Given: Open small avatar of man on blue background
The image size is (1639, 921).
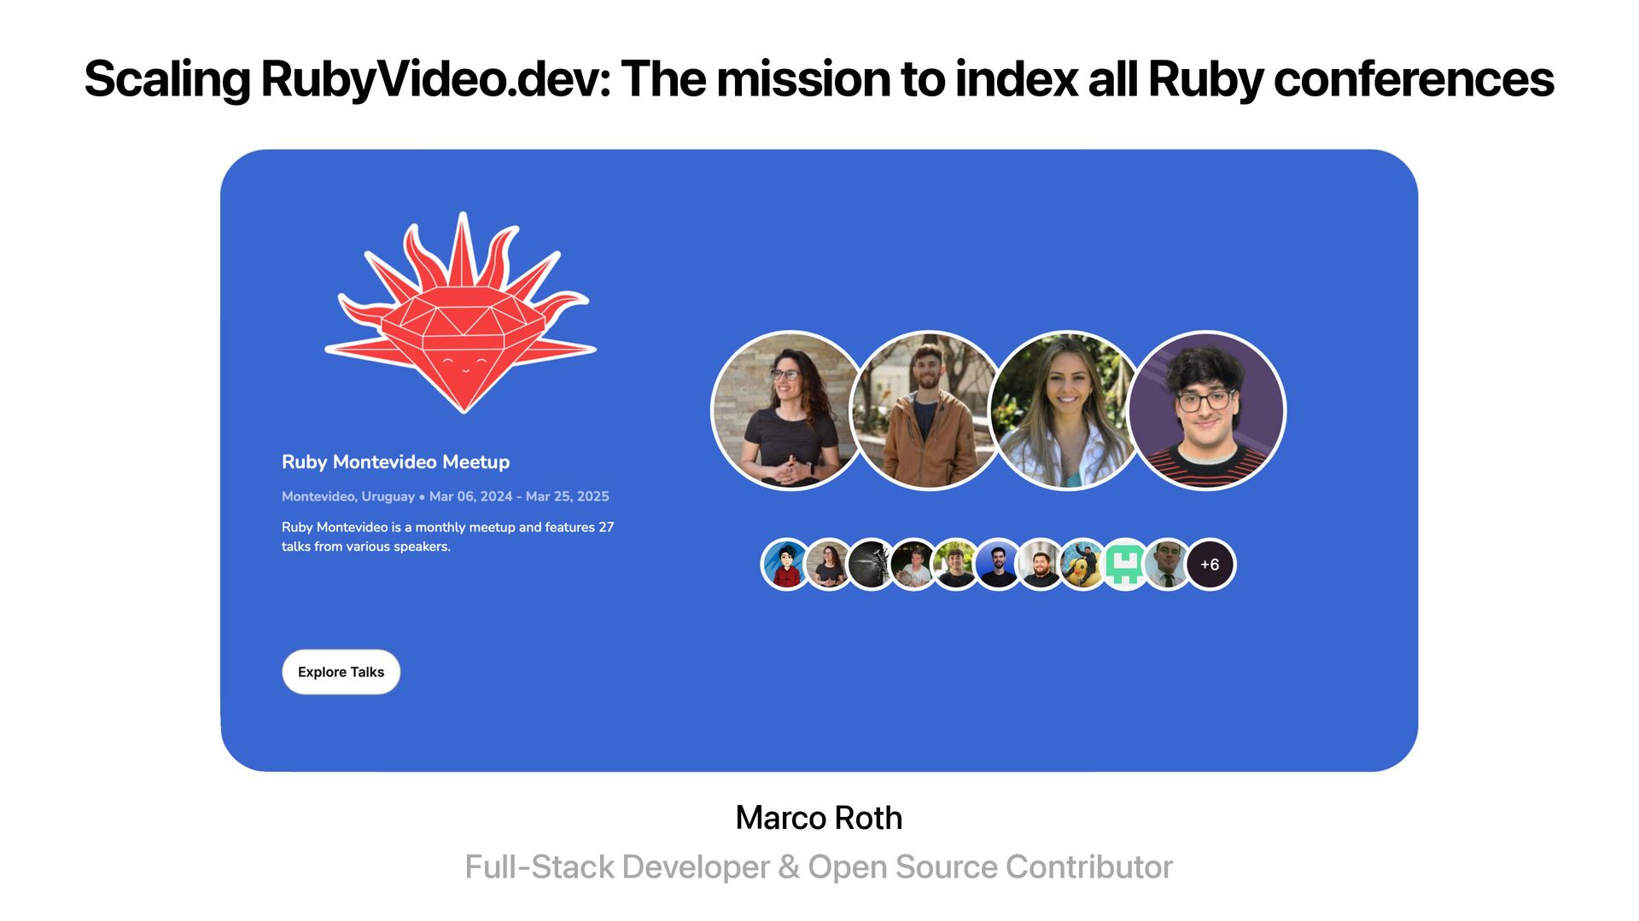Looking at the screenshot, I should [998, 565].
